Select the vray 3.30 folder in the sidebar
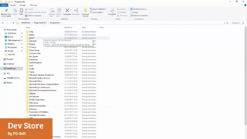The image size is (247, 139). click(x=11, y=54)
